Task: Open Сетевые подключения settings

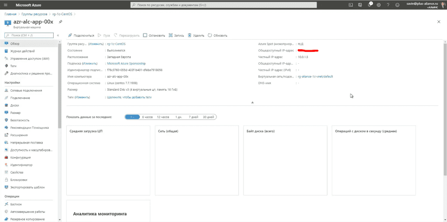Action: pos(28,90)
